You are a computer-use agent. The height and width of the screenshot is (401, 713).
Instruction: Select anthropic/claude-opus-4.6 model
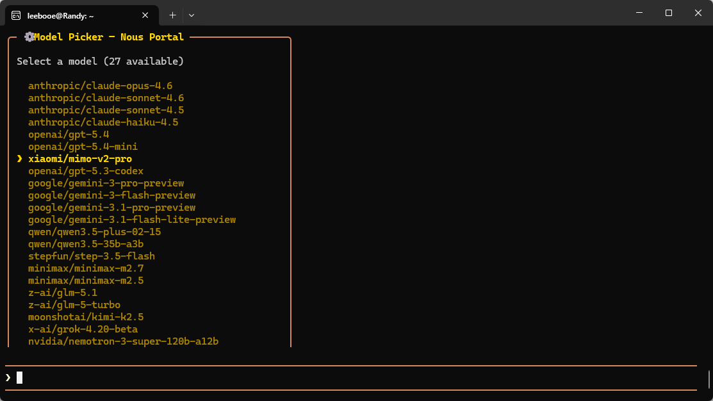coord(101,85)
